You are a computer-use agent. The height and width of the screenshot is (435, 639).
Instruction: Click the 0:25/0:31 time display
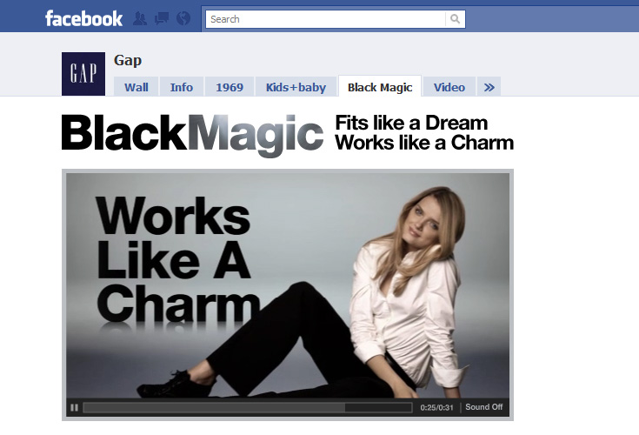[x=436, y=407]
